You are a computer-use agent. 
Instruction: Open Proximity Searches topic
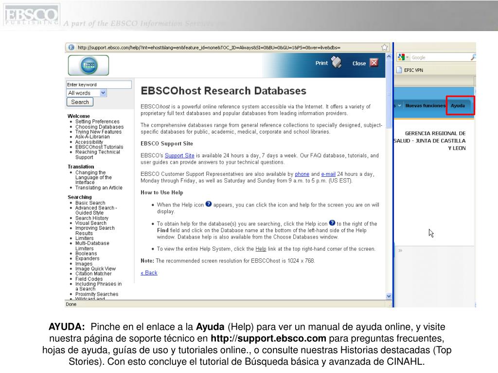click(x=97, y=294)
